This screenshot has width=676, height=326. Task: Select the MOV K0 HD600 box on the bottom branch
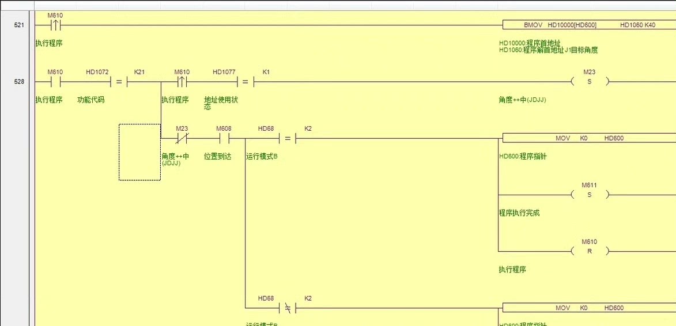[590, 308]
